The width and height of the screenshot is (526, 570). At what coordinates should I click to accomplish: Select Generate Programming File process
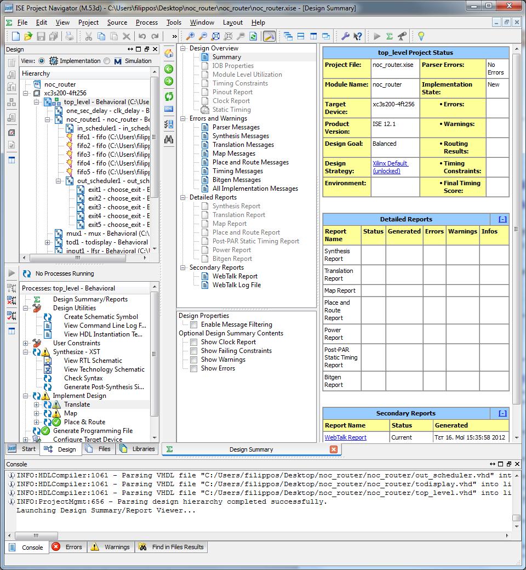93,431
